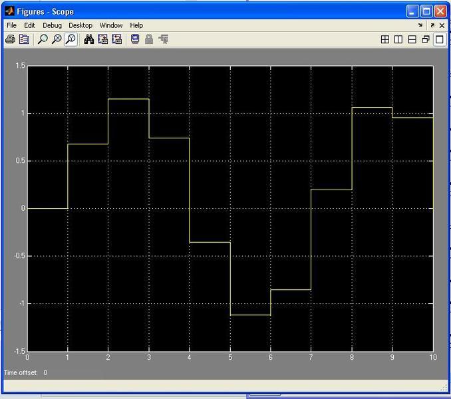The image size is (451, 399).
Task: Click Save current axes settings icon
Action: point(103,39)
